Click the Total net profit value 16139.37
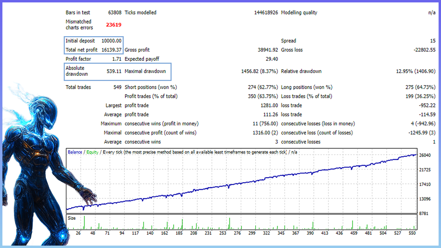The height and width of the screenshot is (248, 441). pos(111,50)
